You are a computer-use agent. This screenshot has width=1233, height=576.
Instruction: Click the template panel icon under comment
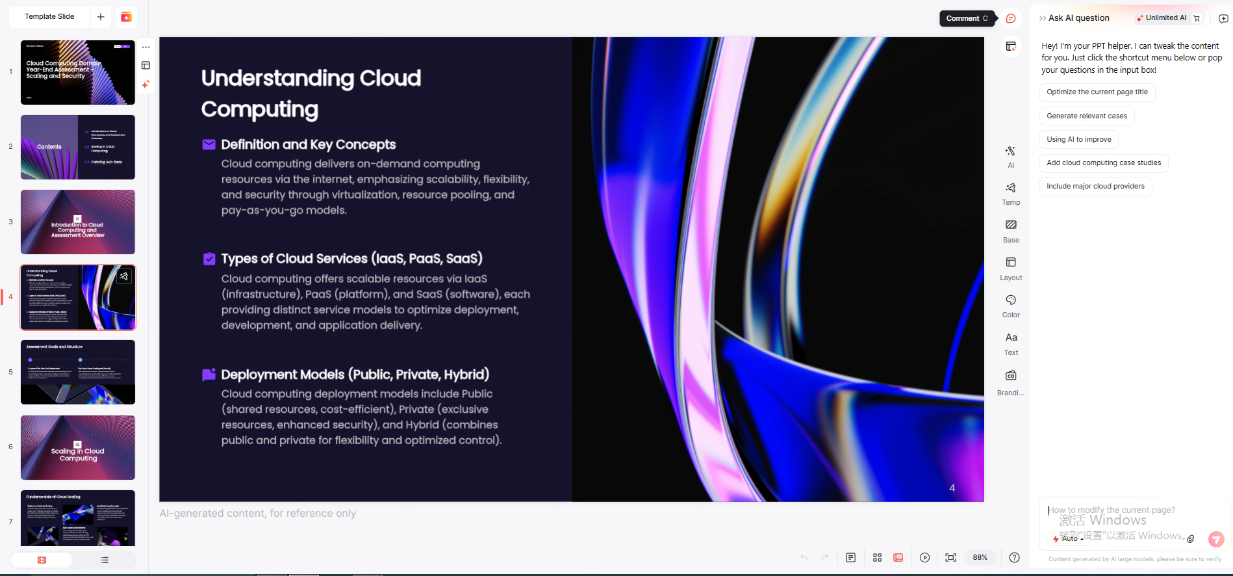1011,46
